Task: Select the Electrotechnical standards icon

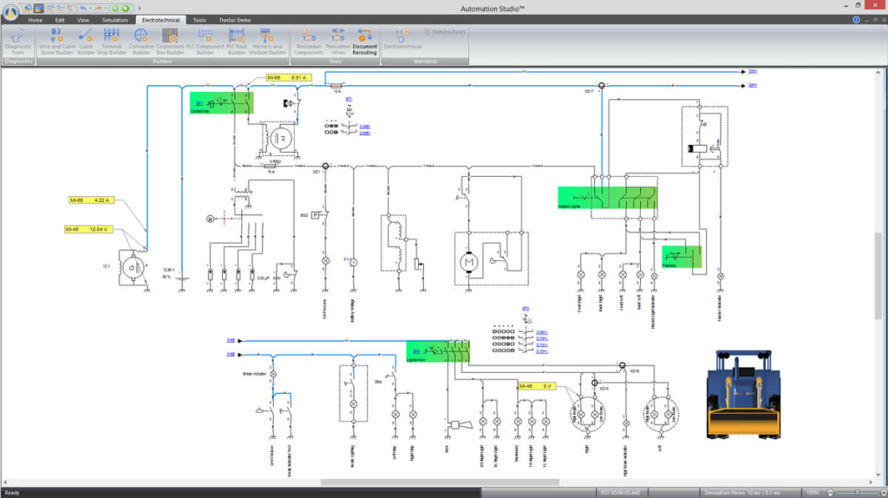Action: pyautogui.click(x=402, y=39)
